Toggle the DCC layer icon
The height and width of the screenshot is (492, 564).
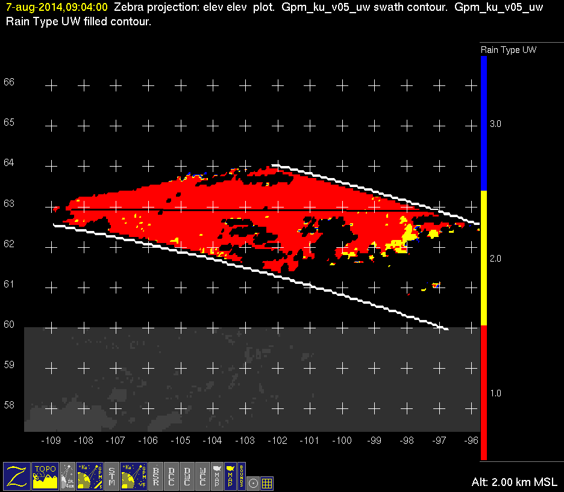point(172,476)
